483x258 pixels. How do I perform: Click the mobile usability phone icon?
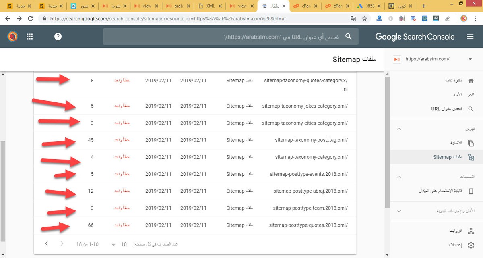471,191
